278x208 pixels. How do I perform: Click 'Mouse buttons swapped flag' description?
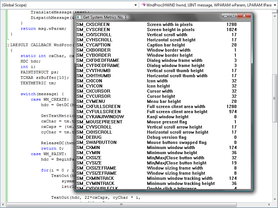[177, 143]
